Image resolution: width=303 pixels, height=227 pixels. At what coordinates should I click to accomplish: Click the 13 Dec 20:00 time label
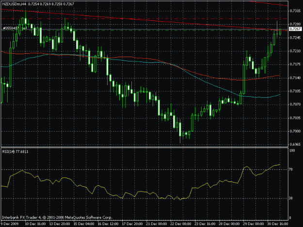60,224
